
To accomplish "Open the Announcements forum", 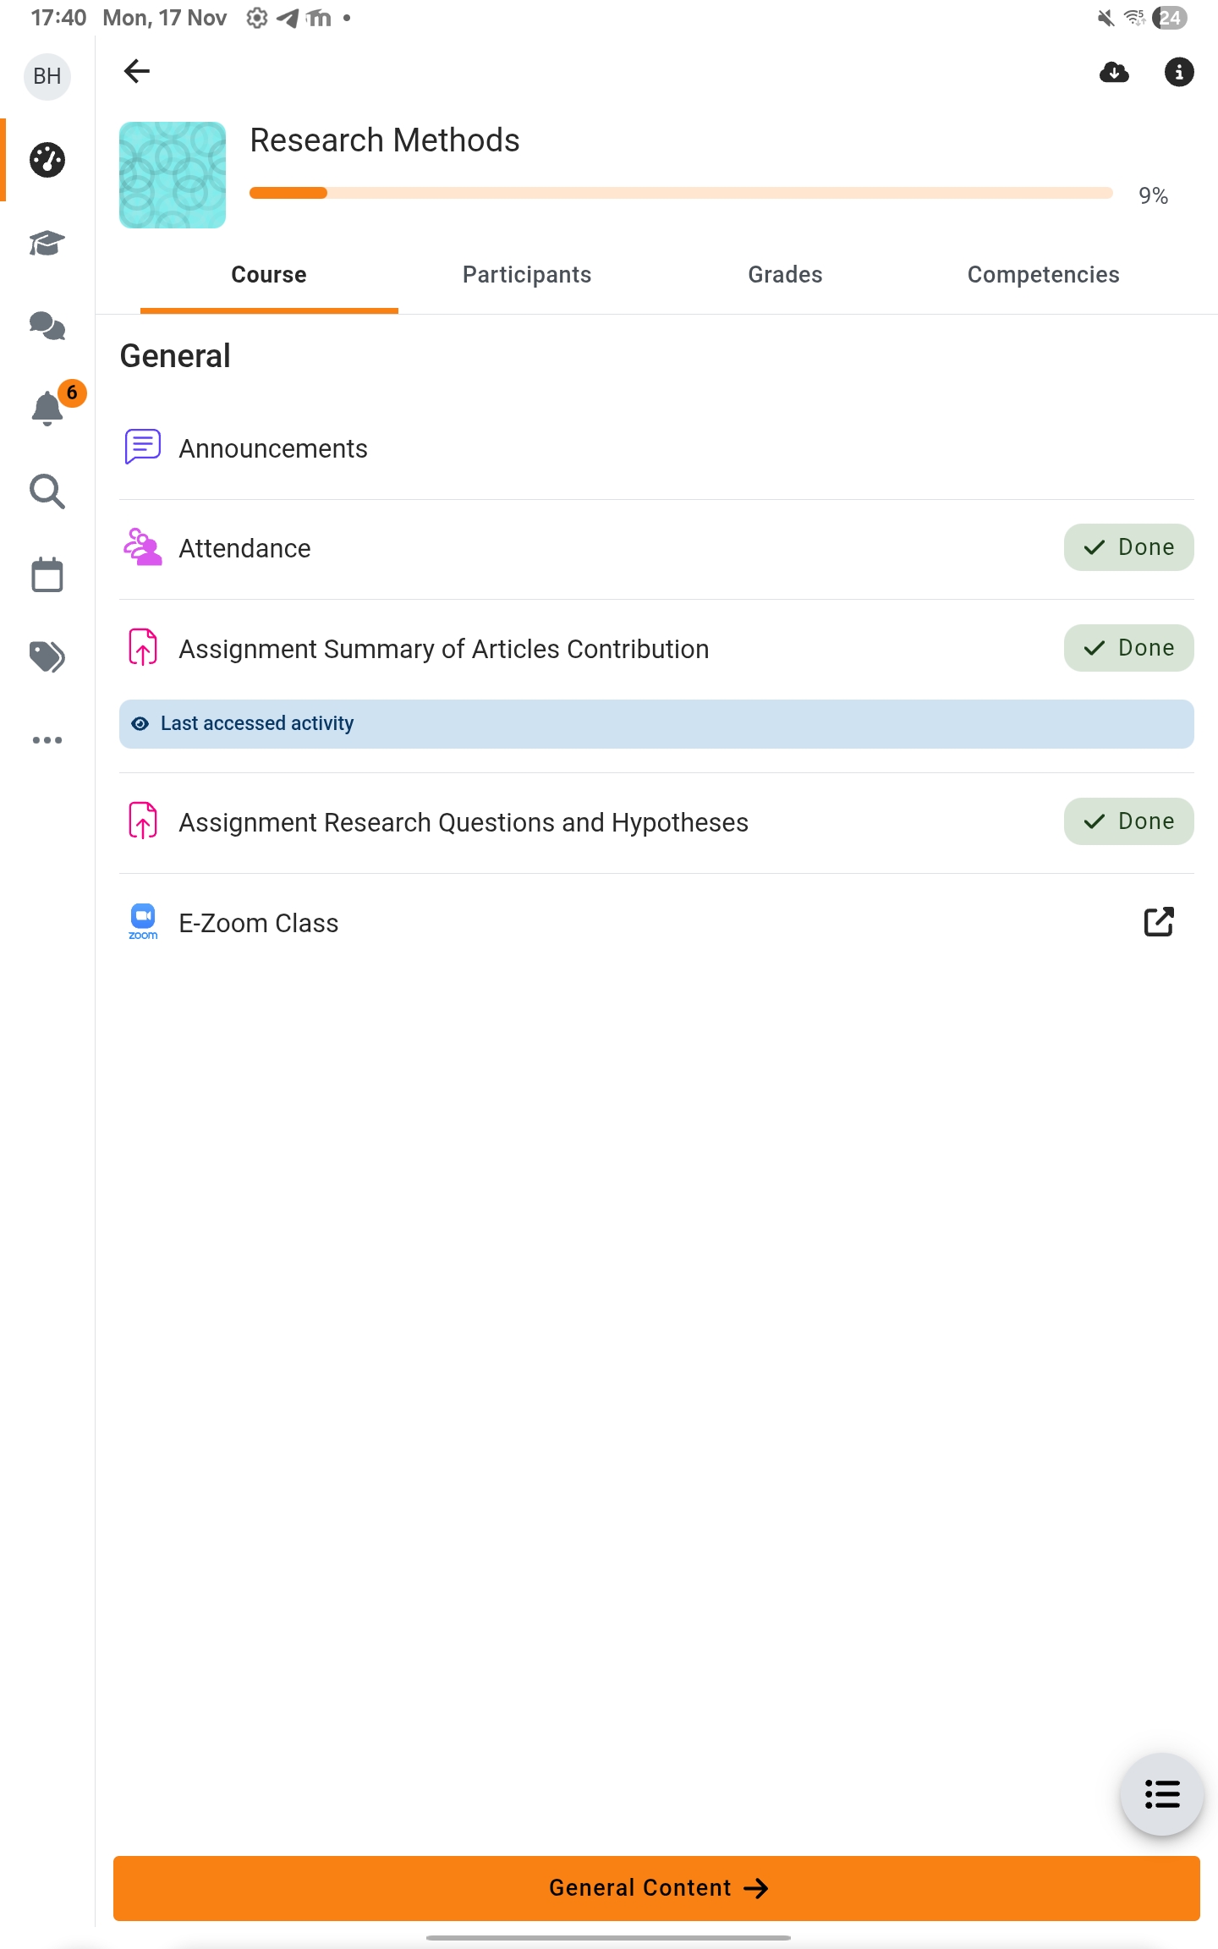I will coord(273,448).
